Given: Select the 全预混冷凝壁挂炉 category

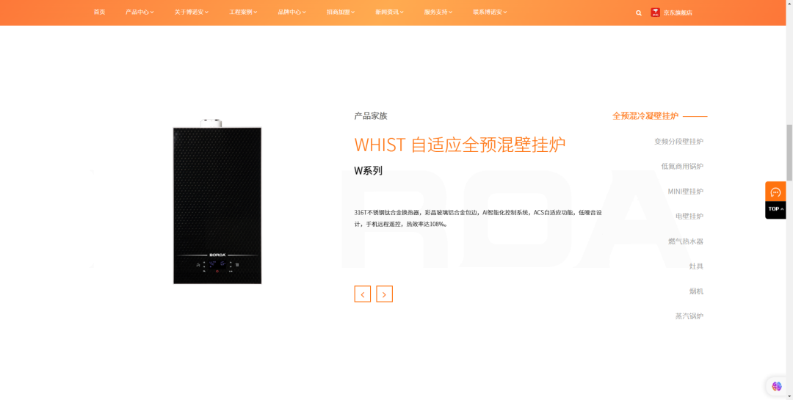Looking at the screenshot, I should pos(645,116).
